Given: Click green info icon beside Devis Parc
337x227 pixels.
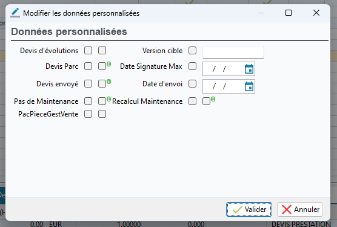Looking at the screenshot, I should coord(109,64).
